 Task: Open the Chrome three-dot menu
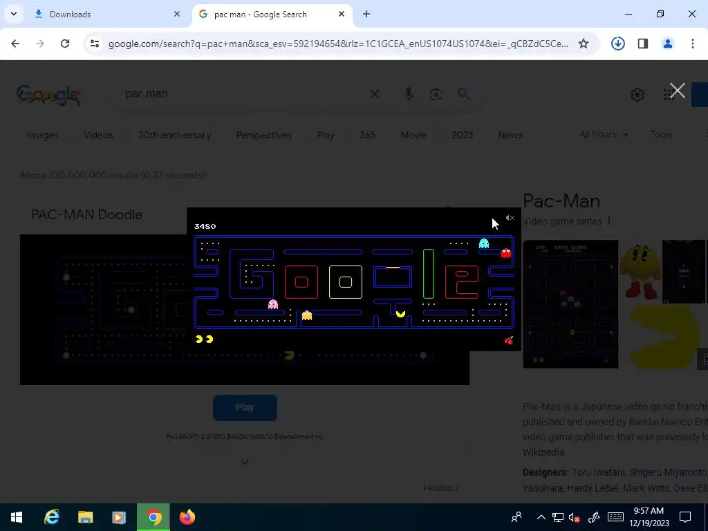click(x=693, y=44)
